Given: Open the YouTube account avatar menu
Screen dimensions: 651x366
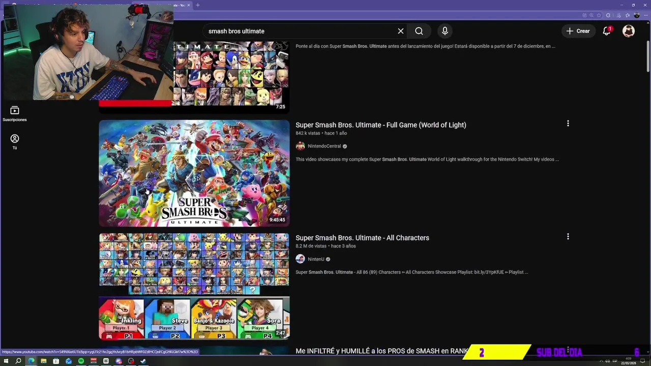Looking at the screenshot, I should (629, 31).
